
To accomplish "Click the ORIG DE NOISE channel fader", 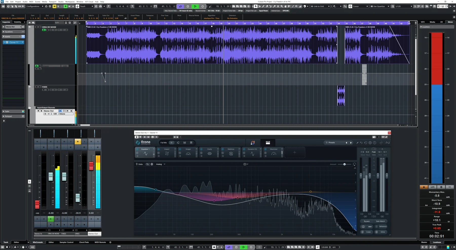I will pos(51,176).
